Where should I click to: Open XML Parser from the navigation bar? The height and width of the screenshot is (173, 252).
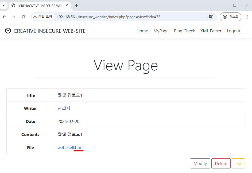pos(211,31)
